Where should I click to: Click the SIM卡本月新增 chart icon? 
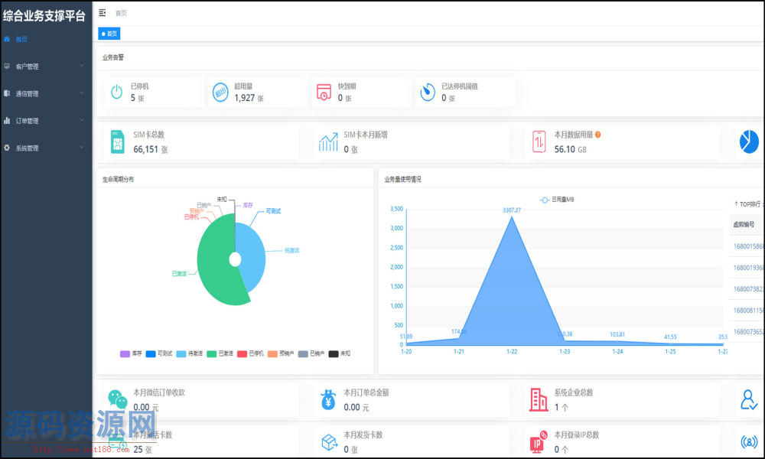(329, 142)
